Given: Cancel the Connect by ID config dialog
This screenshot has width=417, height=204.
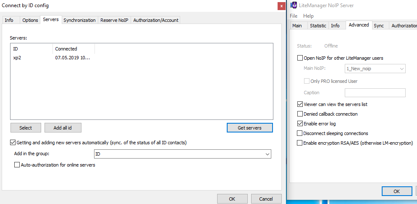Looking at the screenshot, I should (x=266, y=199).
